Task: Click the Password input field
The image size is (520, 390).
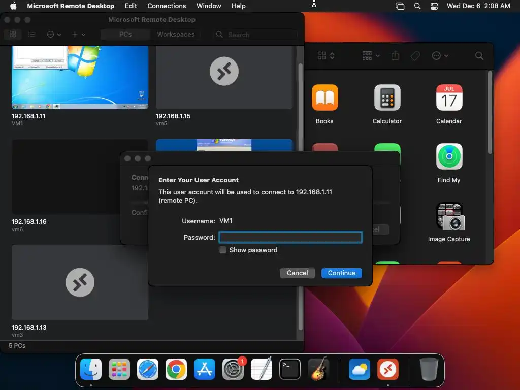Action: coord(290,237)
